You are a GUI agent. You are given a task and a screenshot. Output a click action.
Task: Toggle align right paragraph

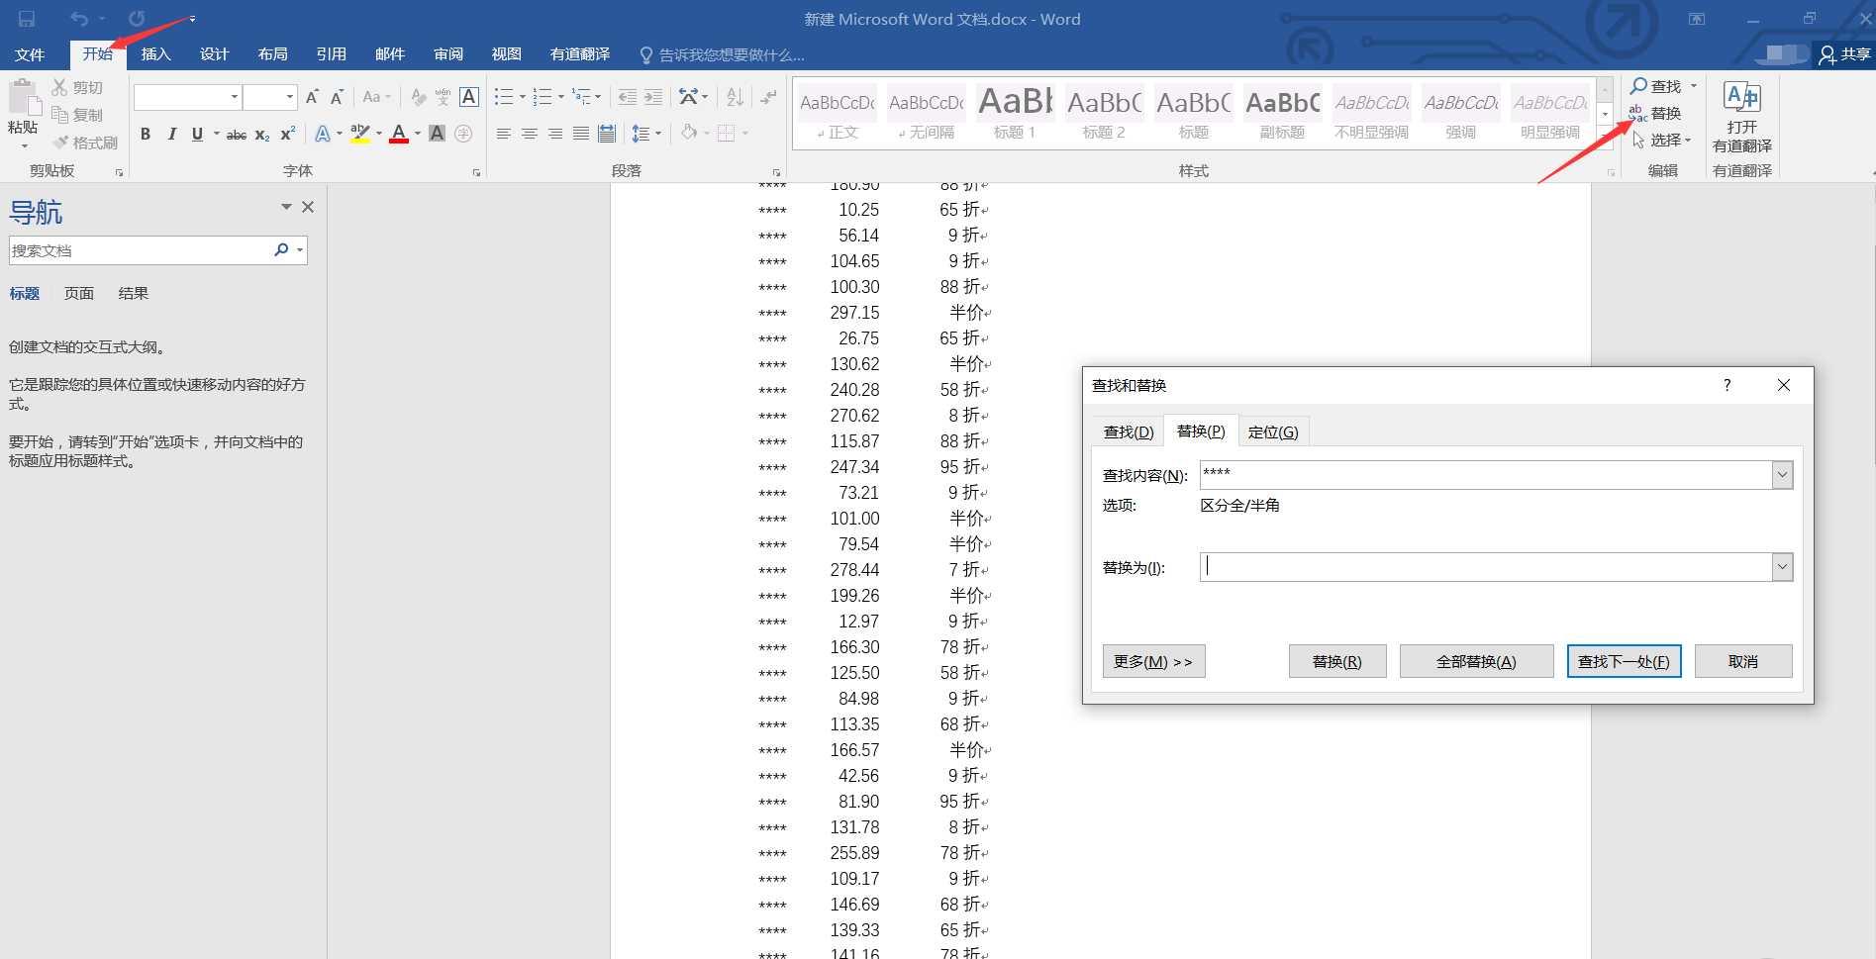click(555, 134)
